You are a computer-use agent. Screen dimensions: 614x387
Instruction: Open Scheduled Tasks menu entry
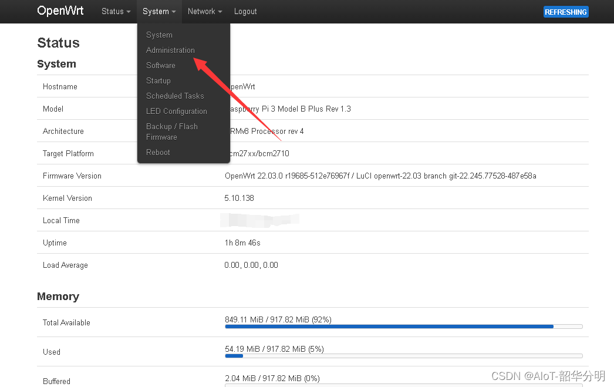[175, 96]
